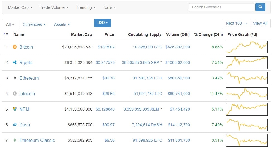
Task: Click the Ethereum Classic icon
Action: [15, 140]
